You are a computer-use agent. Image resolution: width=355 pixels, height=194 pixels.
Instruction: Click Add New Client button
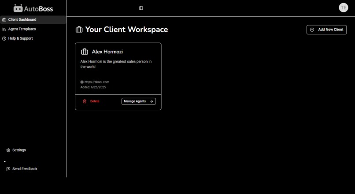tap(326, 30)
